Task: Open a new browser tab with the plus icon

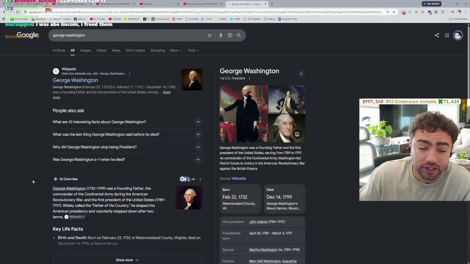Action: point(272,4)
